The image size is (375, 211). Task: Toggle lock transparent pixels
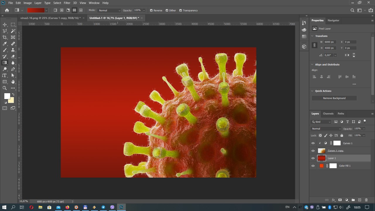click(x=320, y=135)
